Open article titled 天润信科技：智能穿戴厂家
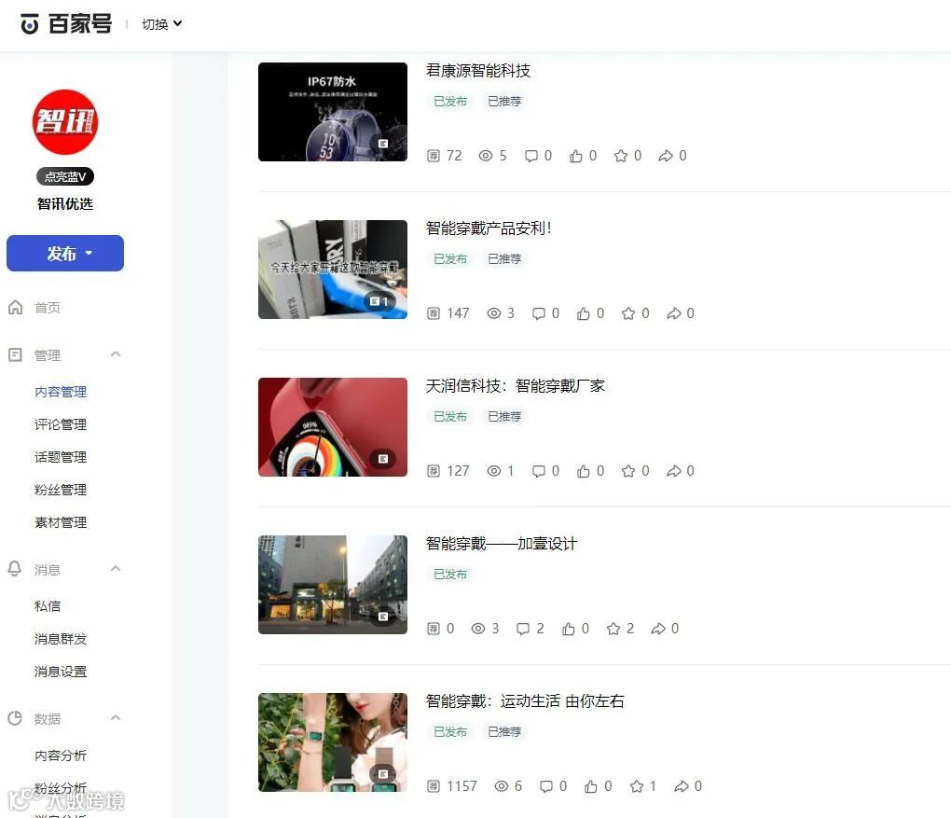This screenshot has width=951, height=818. coord(515,386)
